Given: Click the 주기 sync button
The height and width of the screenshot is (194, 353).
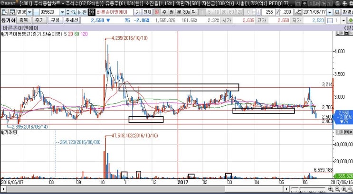Looking at the screenshot, I should (39, 20).
